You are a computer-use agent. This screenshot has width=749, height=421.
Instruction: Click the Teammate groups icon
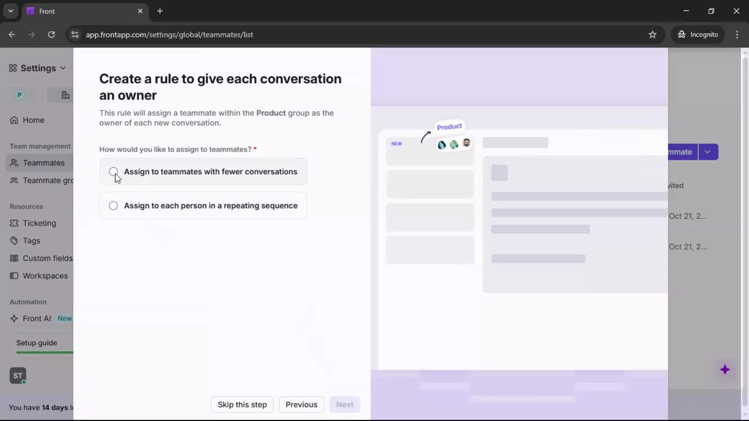tap(14, 180)
